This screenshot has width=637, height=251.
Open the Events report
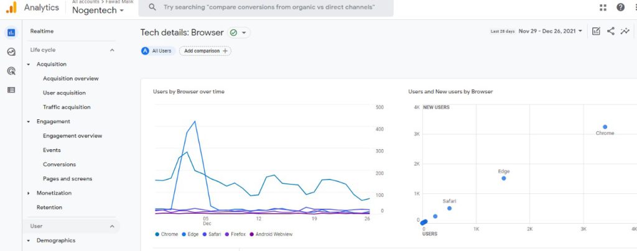[52, 150]
